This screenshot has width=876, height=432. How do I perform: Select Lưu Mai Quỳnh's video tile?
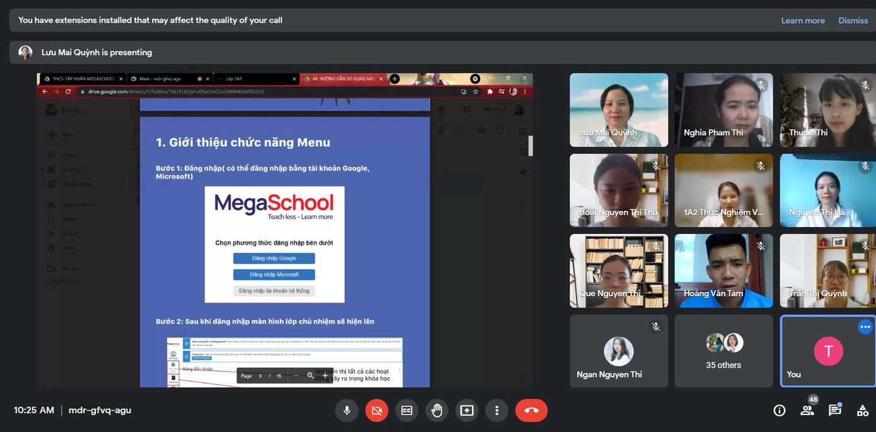pos(618,109)
